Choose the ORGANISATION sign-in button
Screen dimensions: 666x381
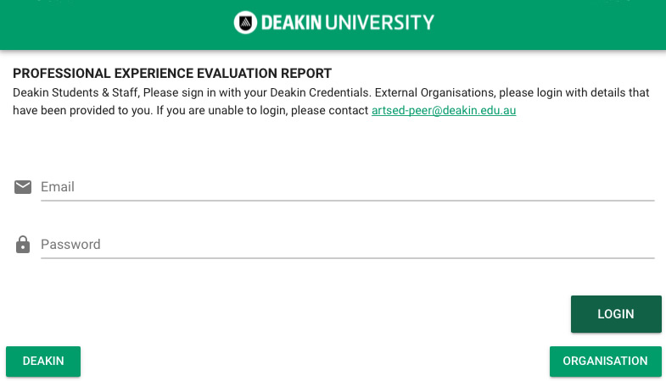tap(605, 361)
